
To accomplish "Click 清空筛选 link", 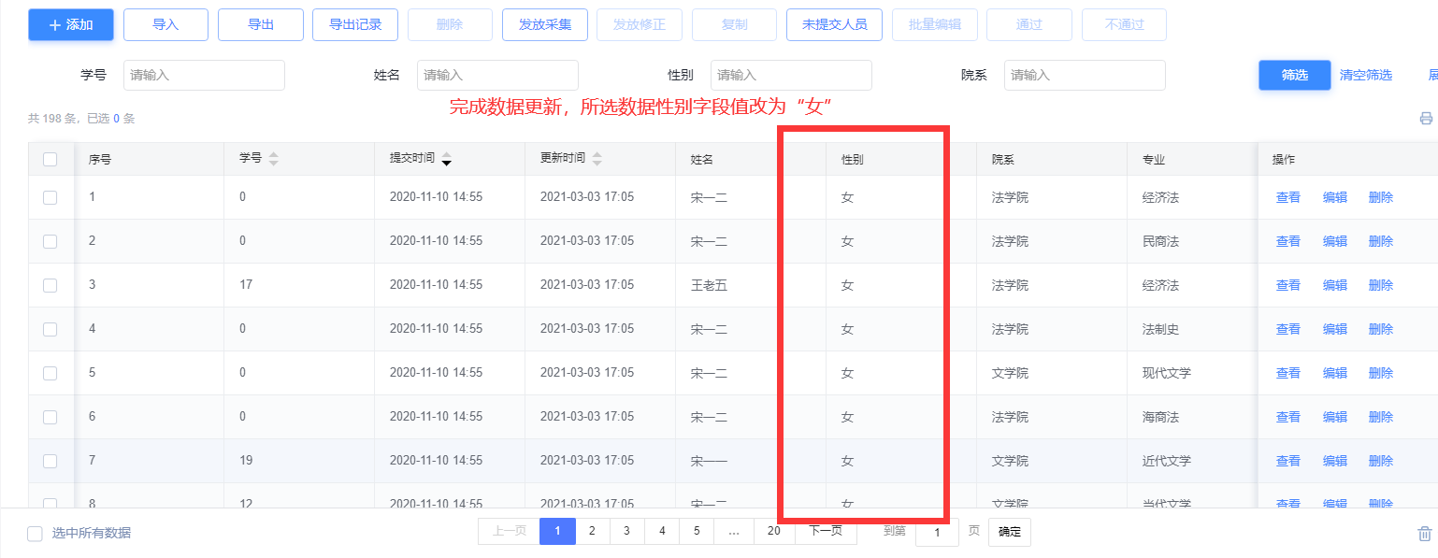I will tap(1365, 75).
